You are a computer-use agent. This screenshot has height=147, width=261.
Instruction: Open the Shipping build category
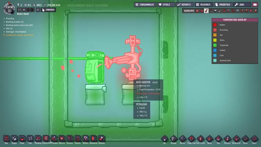coord(101,139)
